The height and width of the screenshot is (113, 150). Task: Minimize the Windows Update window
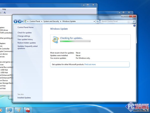(x=123, y=16)
